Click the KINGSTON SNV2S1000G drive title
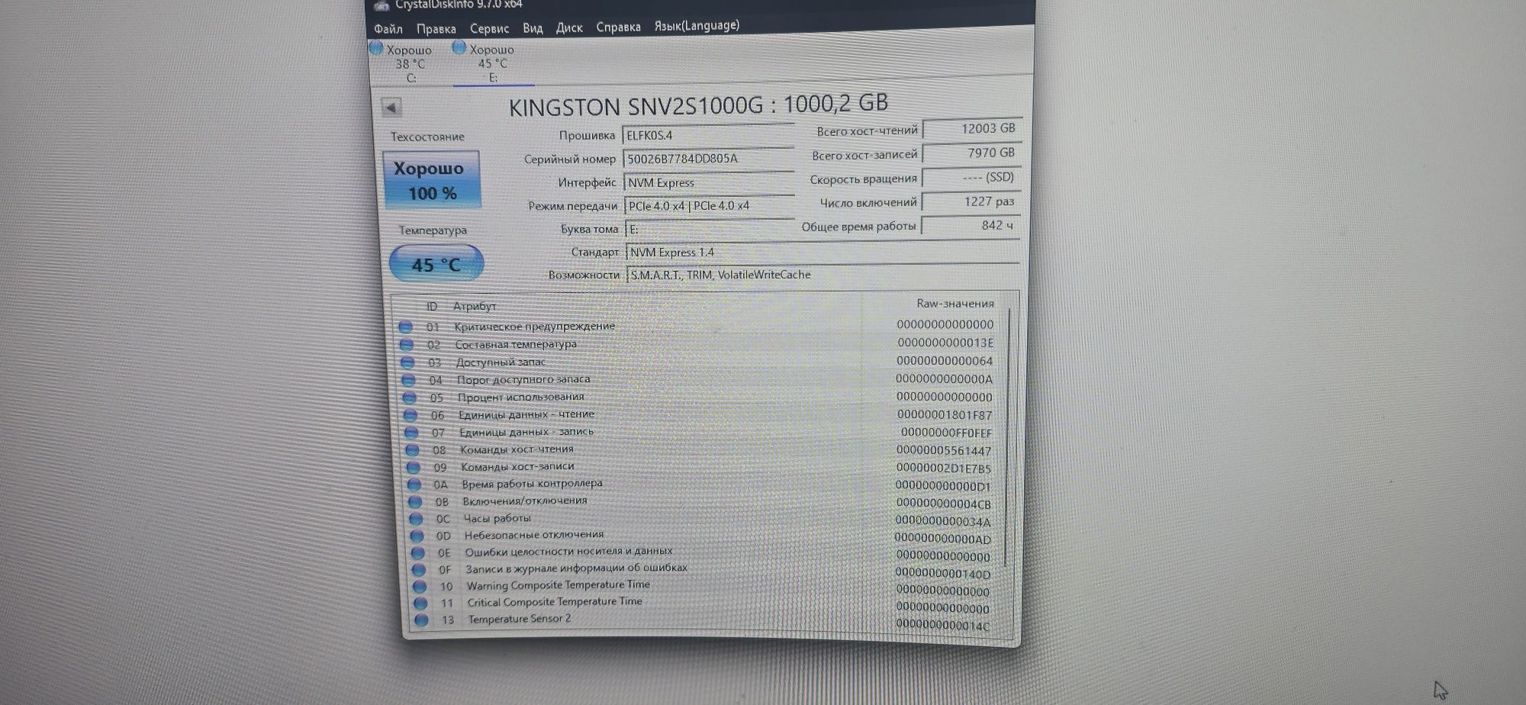 click(698, 105)
